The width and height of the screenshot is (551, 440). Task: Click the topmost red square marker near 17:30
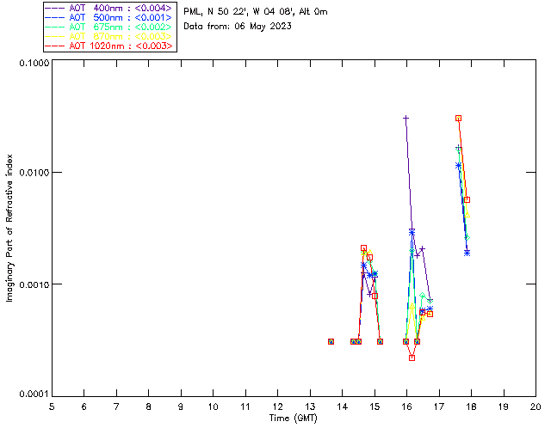coord(459,118)
